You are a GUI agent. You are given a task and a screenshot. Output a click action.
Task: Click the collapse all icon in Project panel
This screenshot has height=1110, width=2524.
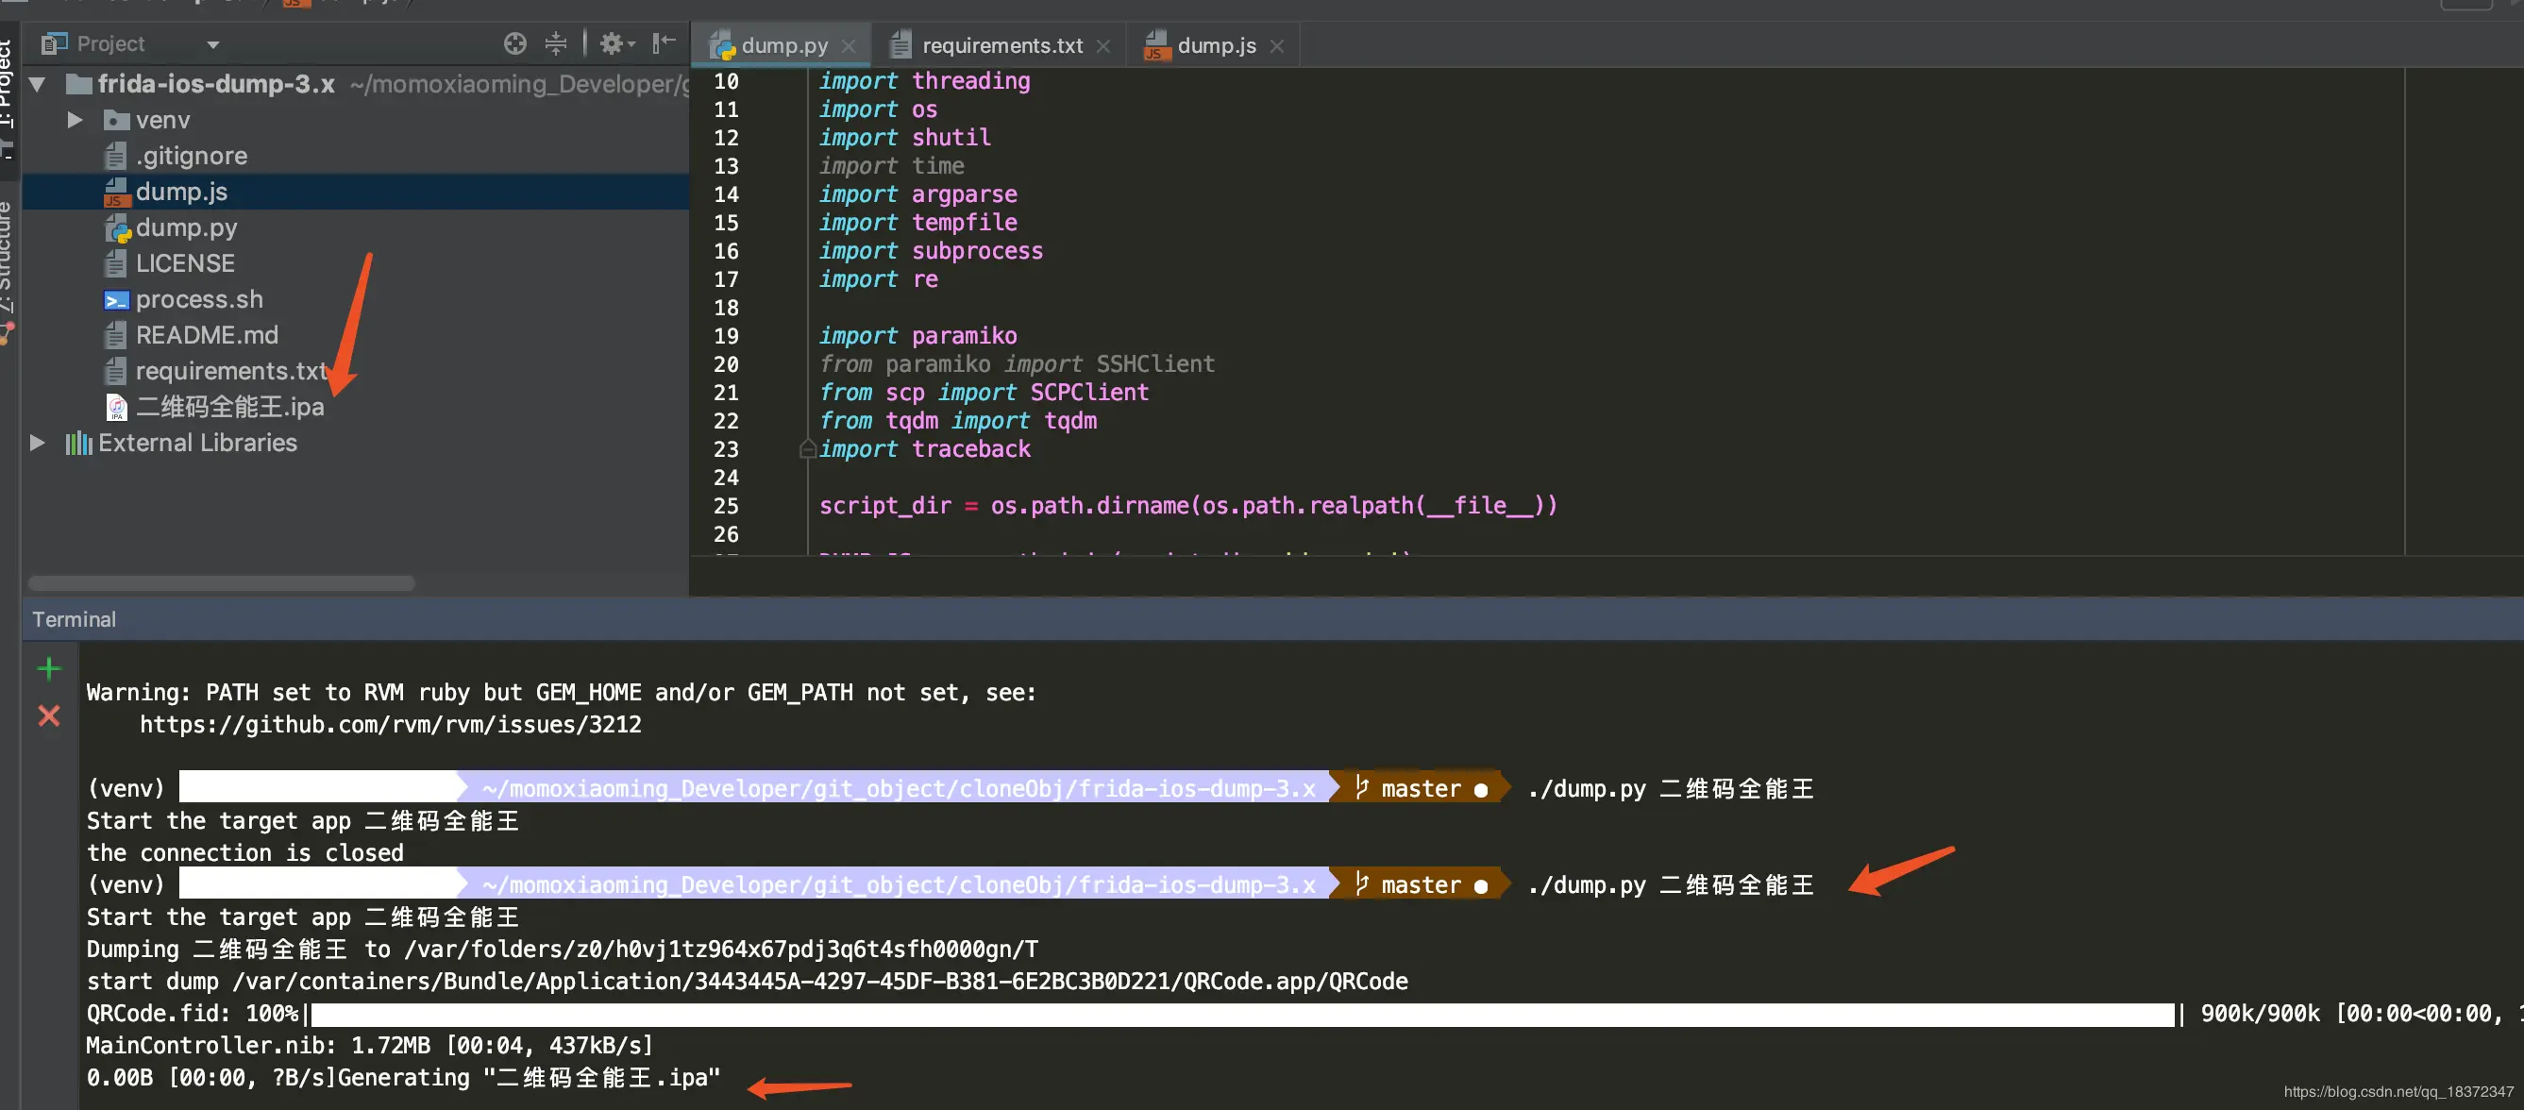pyautogui.click(x=556, y=43)
